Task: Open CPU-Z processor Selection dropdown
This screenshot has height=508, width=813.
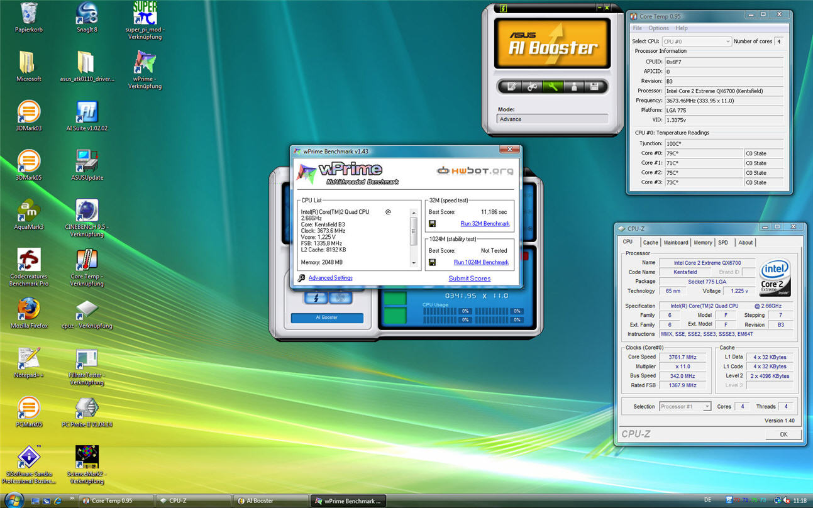Action: point(685,406)
